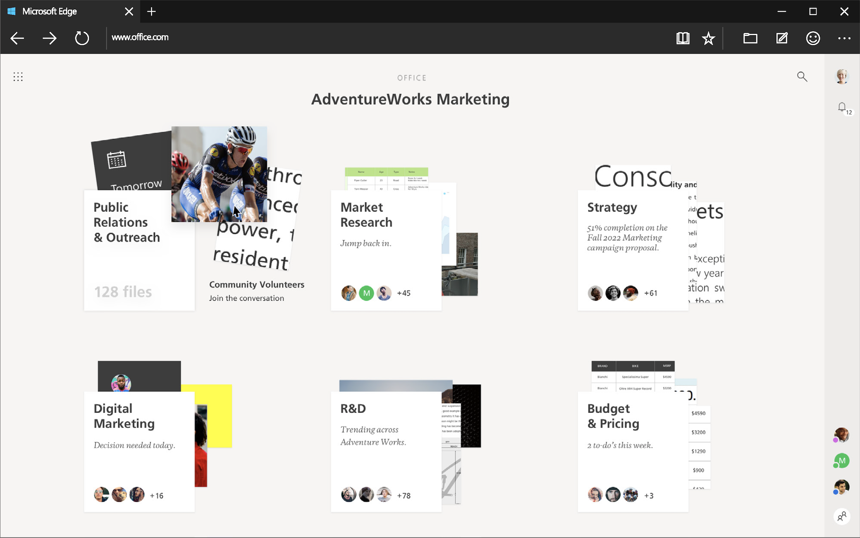Open the Hub folder icon
The width and height of the screenshot is (860, 538).
[750, 38]
